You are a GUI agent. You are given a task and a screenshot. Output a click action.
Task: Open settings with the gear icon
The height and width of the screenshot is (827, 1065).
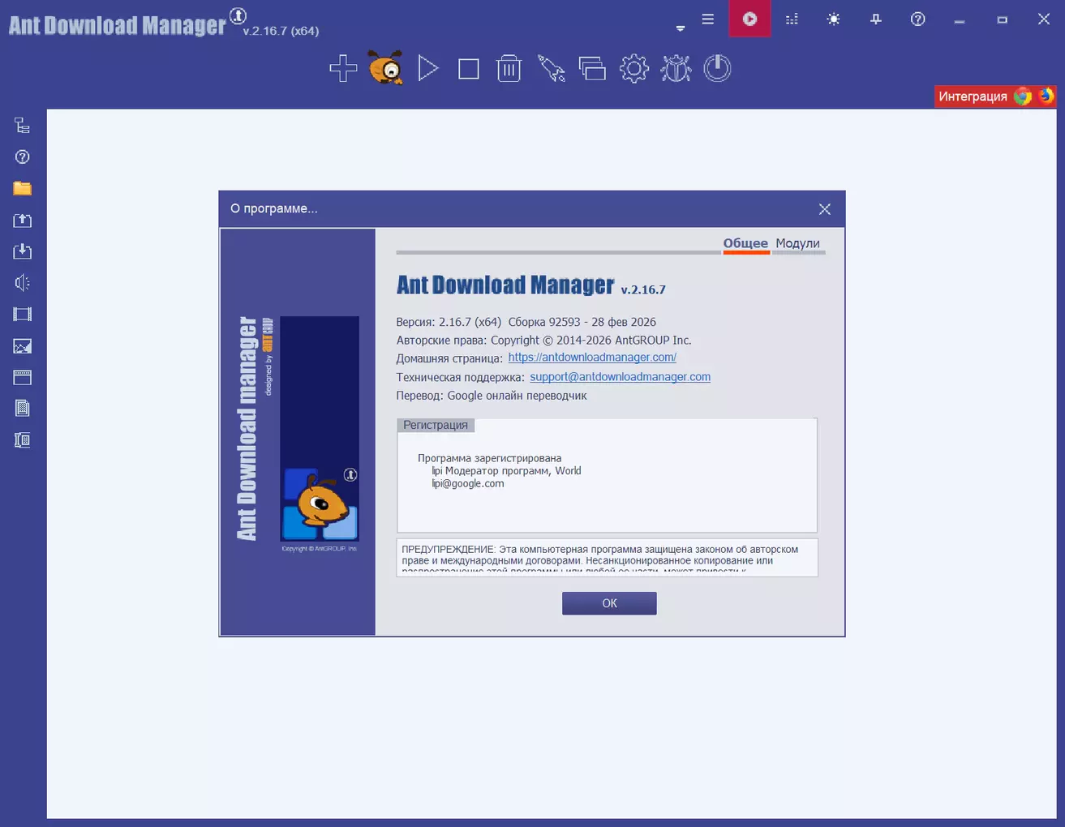pos(633,68)
